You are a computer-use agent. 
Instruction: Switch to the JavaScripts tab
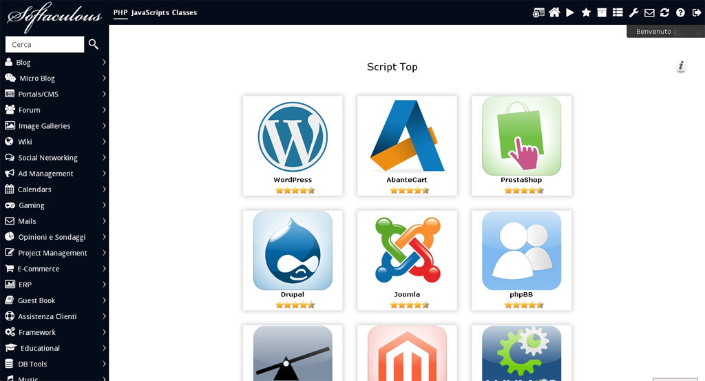coord(150,12)
